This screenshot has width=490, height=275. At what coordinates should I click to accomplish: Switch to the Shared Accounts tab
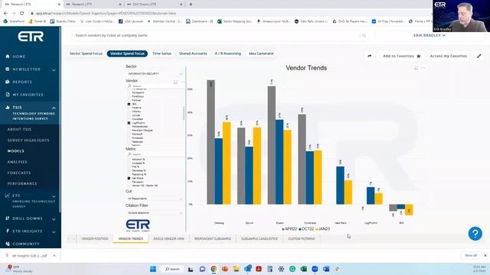pyautogui.click(x=193, y=53)
